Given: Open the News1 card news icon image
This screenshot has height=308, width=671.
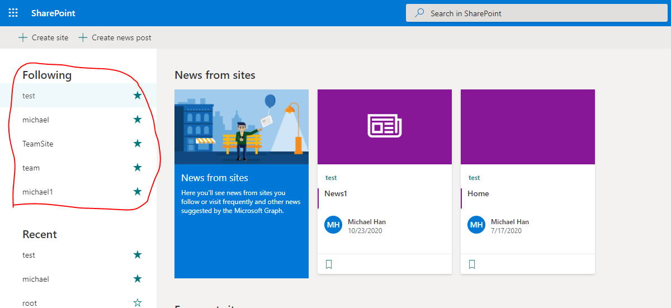Looking at the screenshot, I should click(385, 127).
